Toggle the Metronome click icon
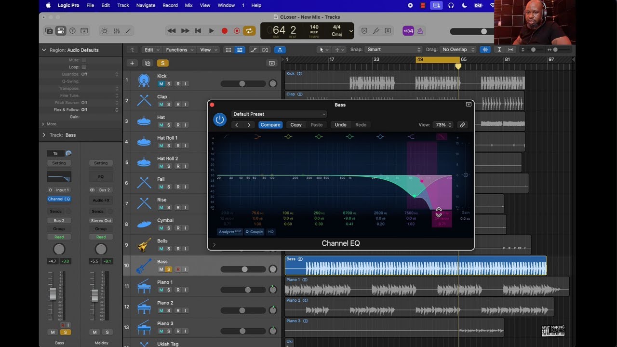The height and width of the screenshot is (347, 617). click(420, 31)
